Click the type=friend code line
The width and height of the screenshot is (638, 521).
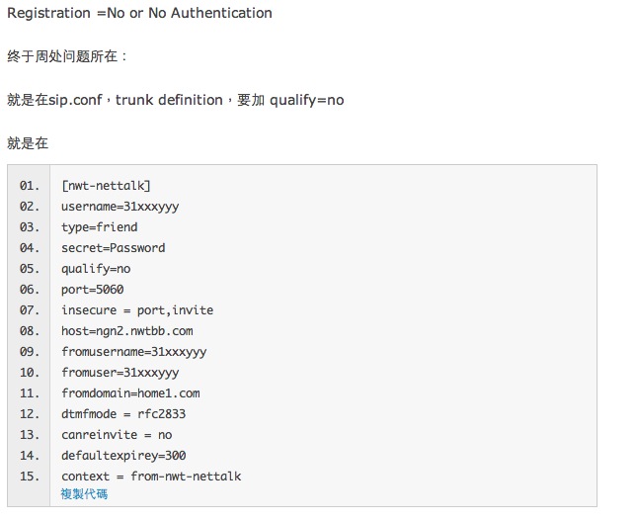[x=99, y=227]
